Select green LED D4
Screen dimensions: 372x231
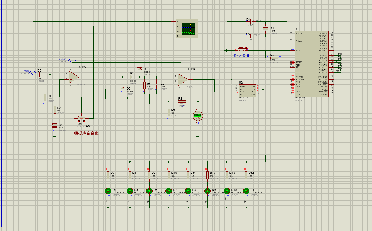point(108,191)
